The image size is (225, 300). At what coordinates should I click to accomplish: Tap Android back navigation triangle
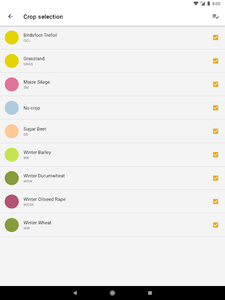(75, 293)
